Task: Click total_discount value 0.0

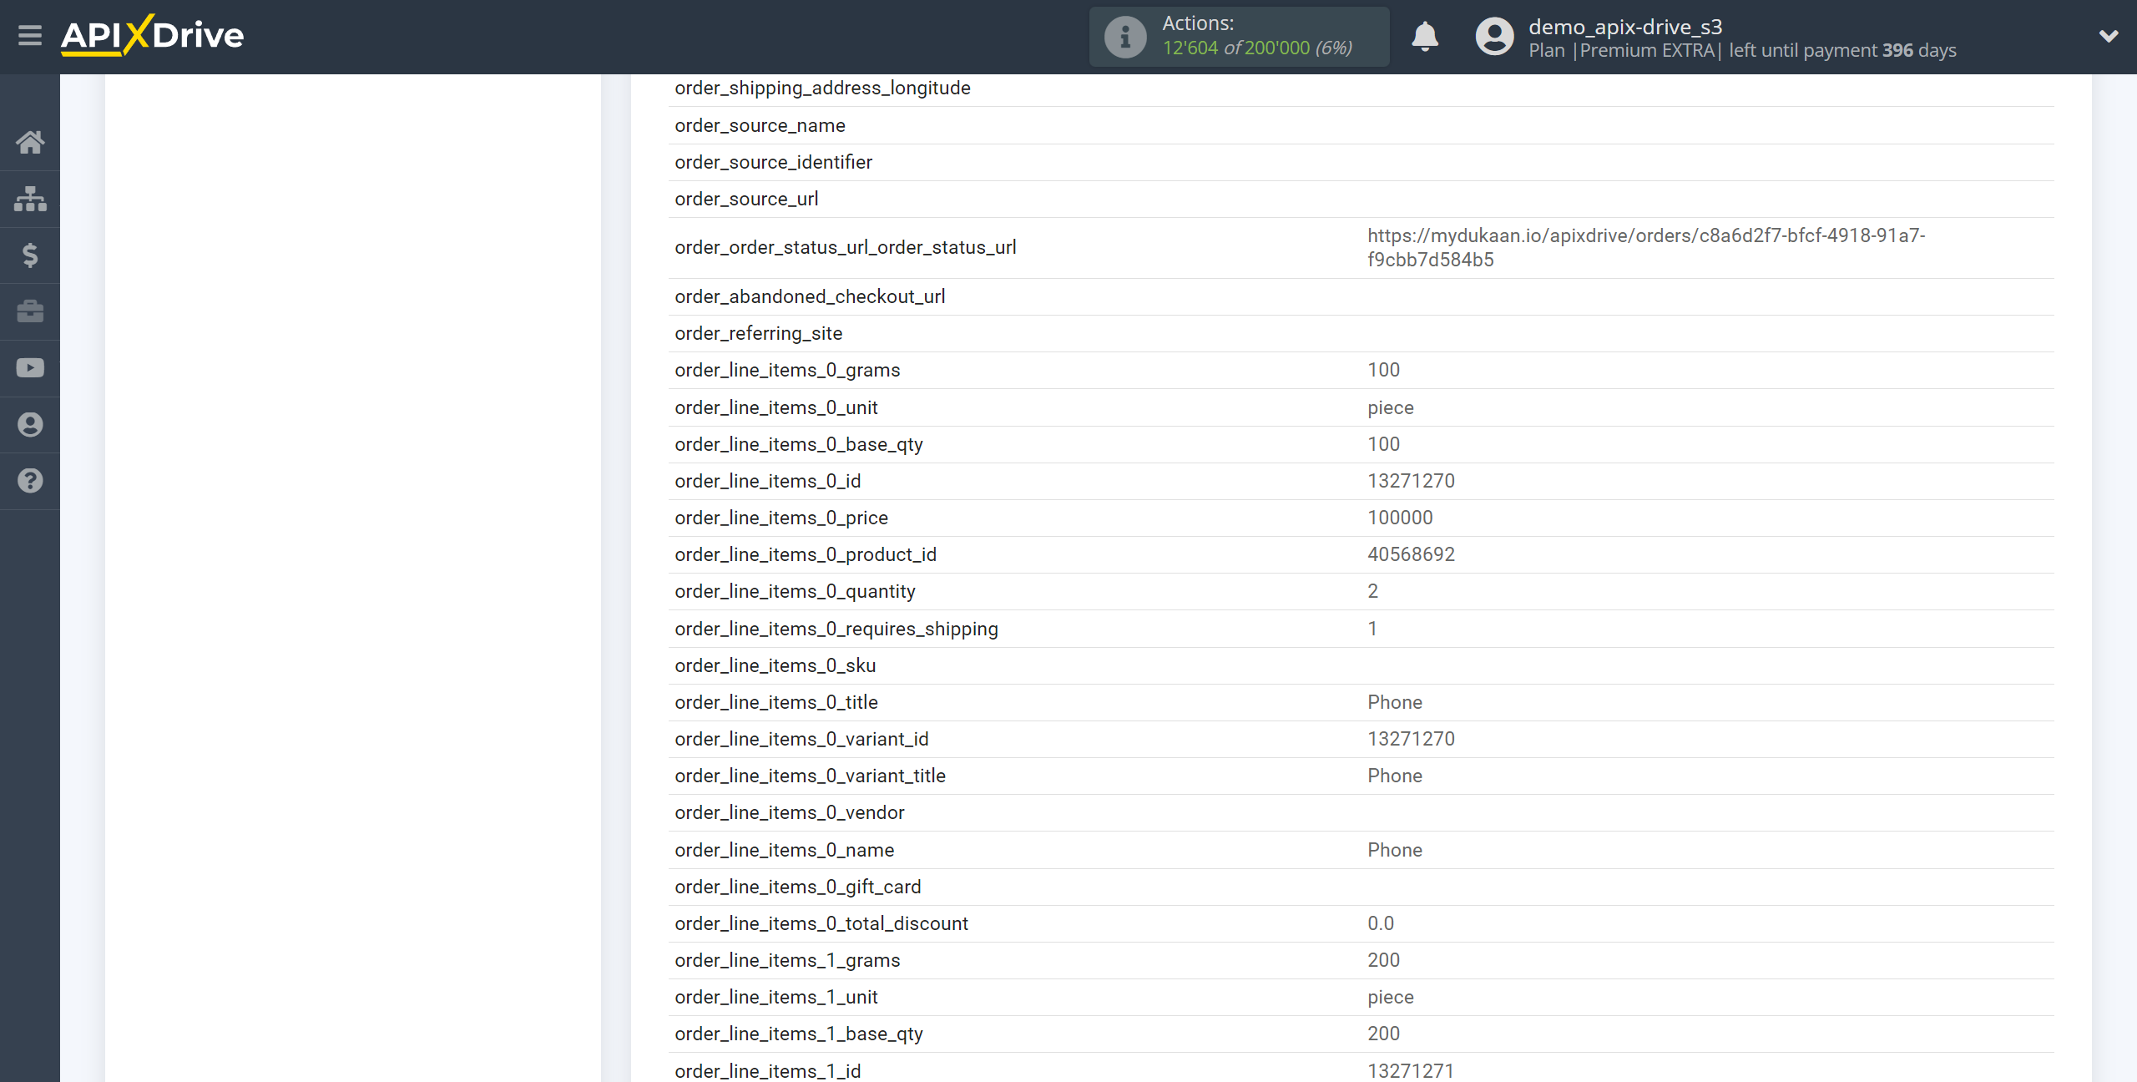Action: tap(1380, 923)
